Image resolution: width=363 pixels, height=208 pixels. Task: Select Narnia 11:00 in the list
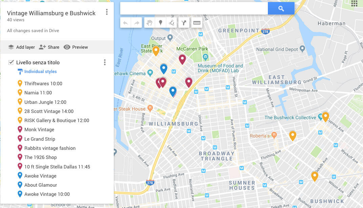click(x=38, y=93)
